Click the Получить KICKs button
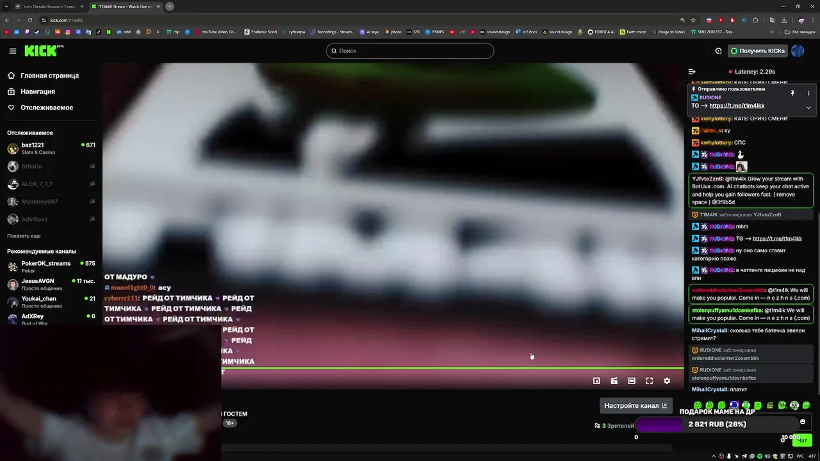This screenshot has height=461, width=820. tap(758, 51)
